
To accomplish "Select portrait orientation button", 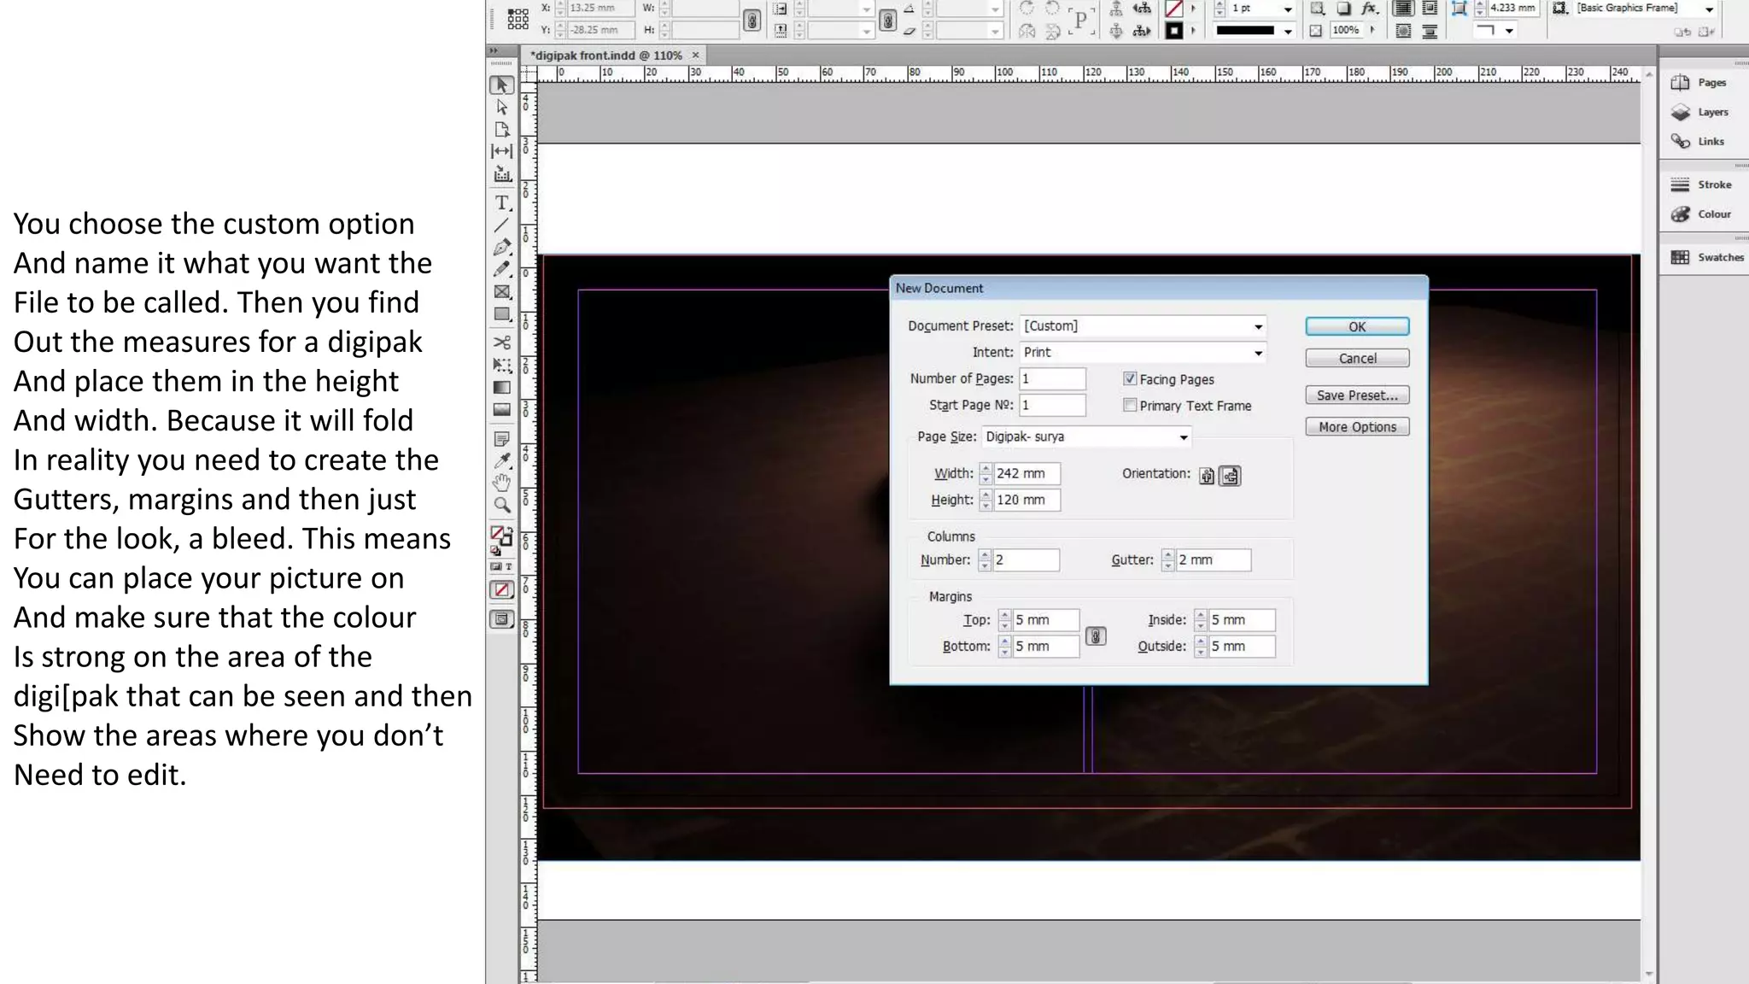I will [1206, 476].
